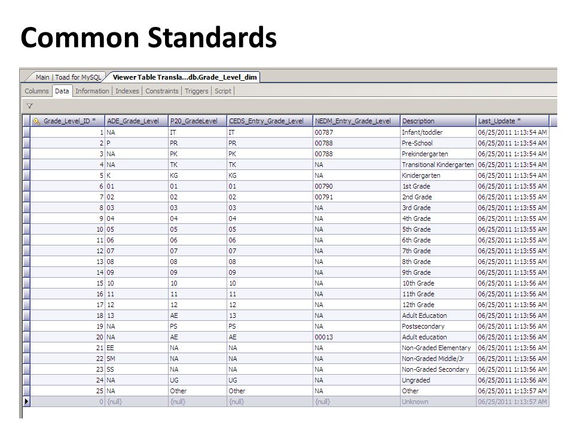Click the 'Transitional Kindergarten' cell
The height and width of the screenshot is (431, 574).
click(438, 165)
